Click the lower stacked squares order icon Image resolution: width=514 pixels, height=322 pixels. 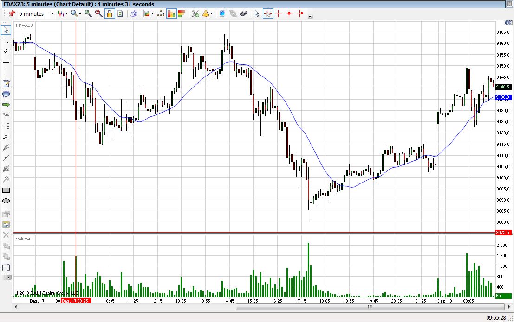click(x=6, y=257)
